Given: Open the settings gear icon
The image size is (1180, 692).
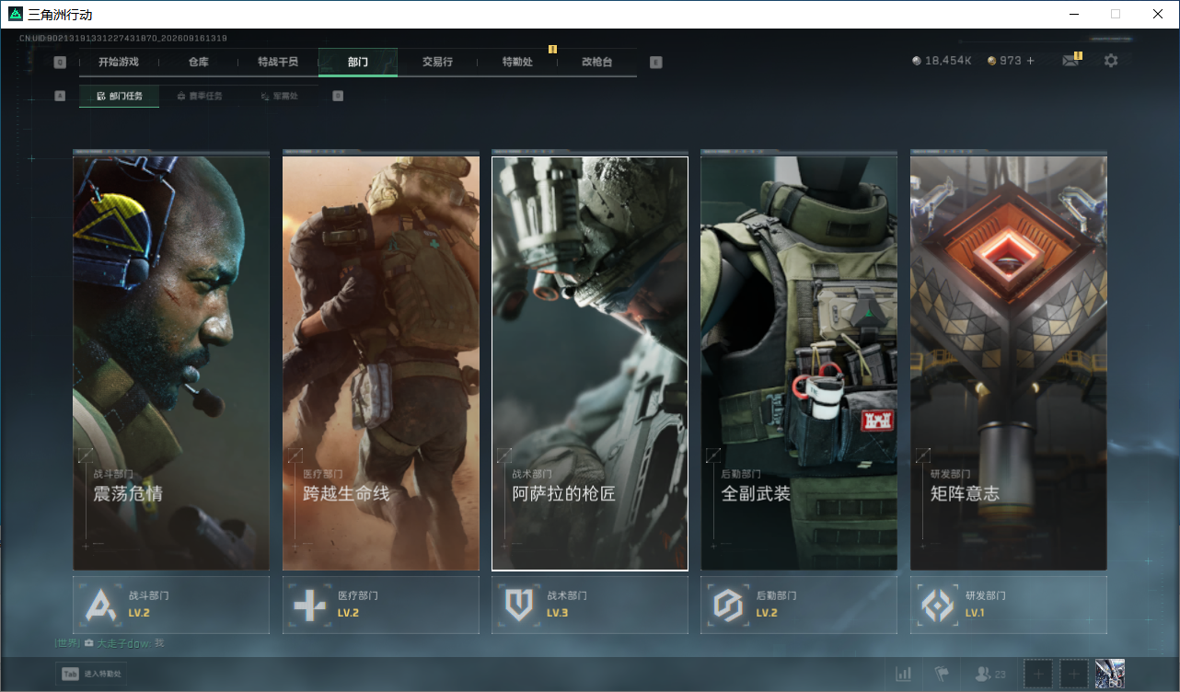Looking at the screenshot, I should 1111,61.
